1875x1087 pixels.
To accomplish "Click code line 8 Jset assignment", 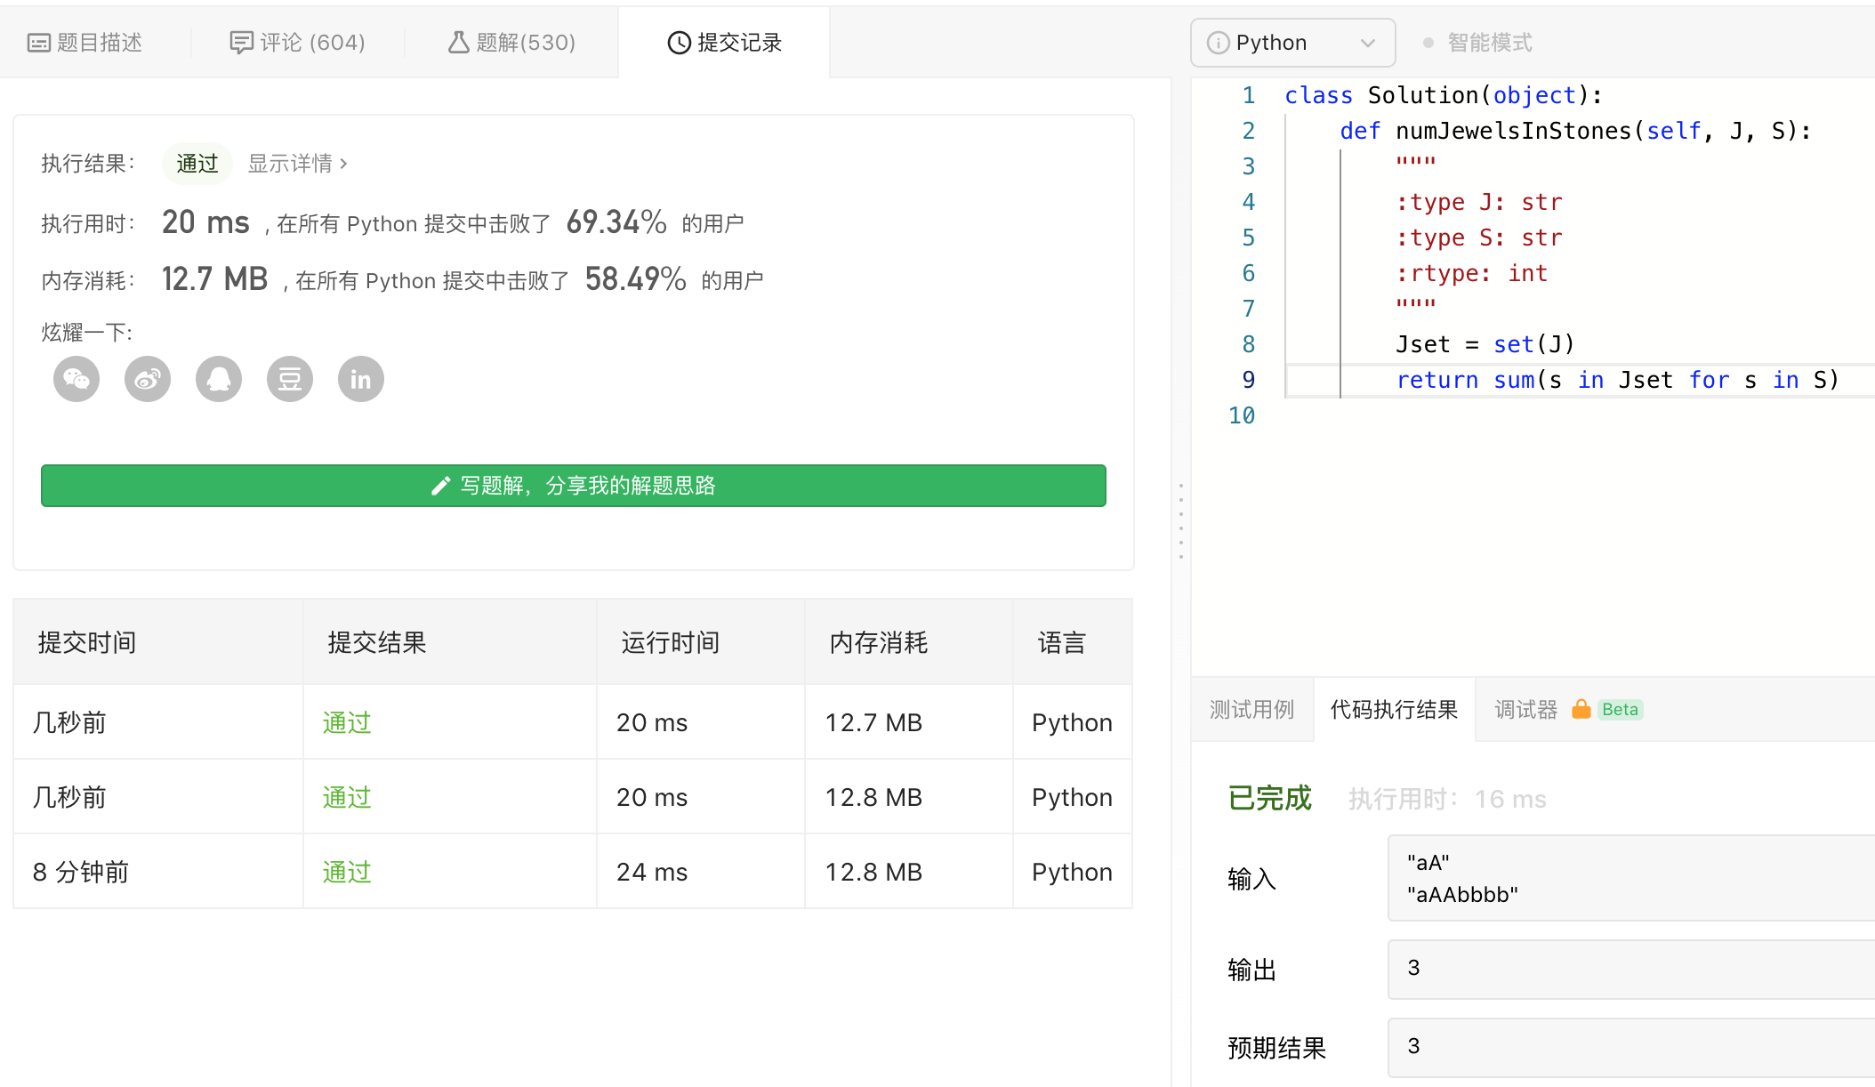I will click(1485, 344).
